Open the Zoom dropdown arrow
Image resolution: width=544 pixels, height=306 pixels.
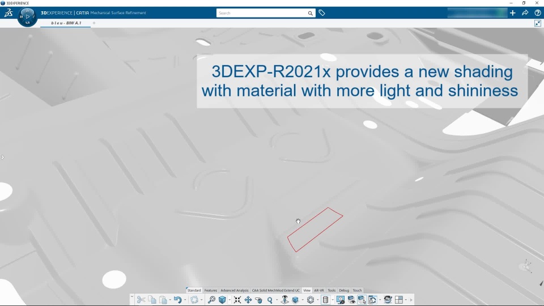[x=277, y=300]
